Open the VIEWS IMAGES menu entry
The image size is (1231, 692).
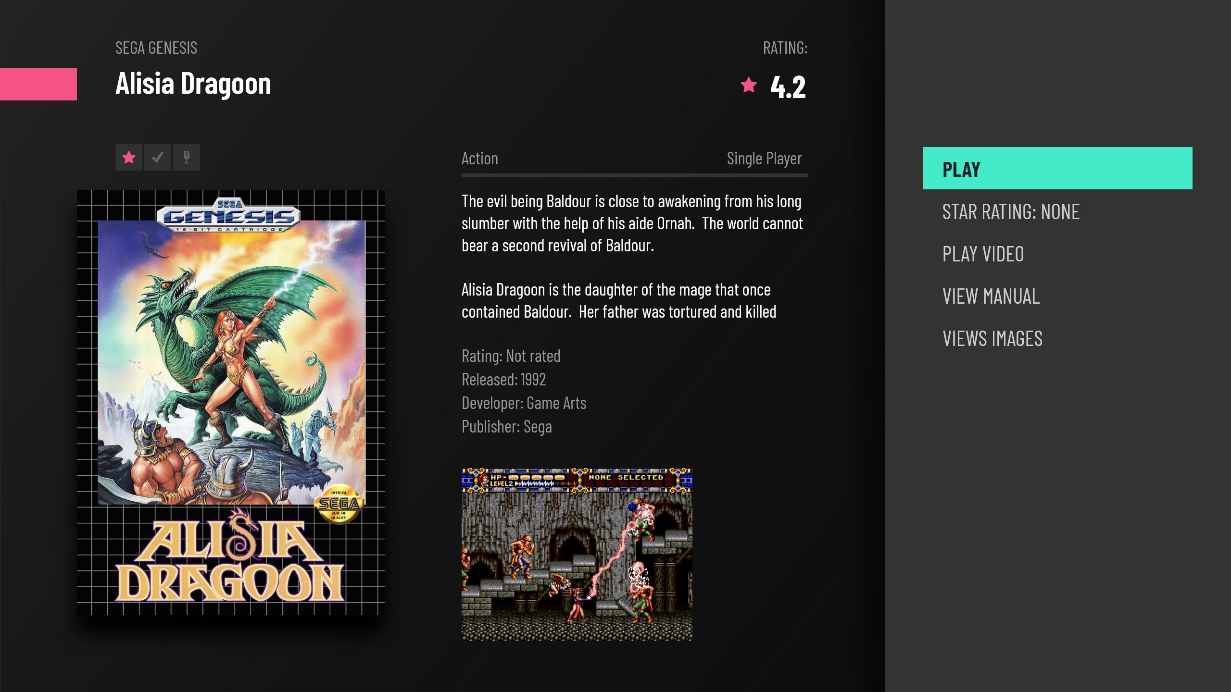[x=1058, y=338]
